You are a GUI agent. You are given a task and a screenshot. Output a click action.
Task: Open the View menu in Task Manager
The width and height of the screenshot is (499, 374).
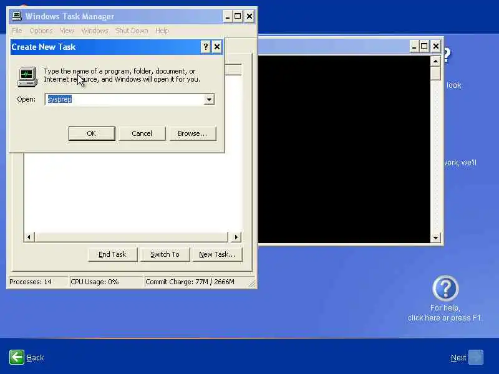(67, 31)
